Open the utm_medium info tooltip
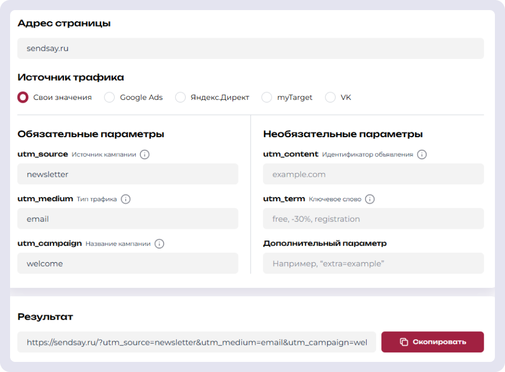Viewport: 505px width, 372px height. coord(126,199)
